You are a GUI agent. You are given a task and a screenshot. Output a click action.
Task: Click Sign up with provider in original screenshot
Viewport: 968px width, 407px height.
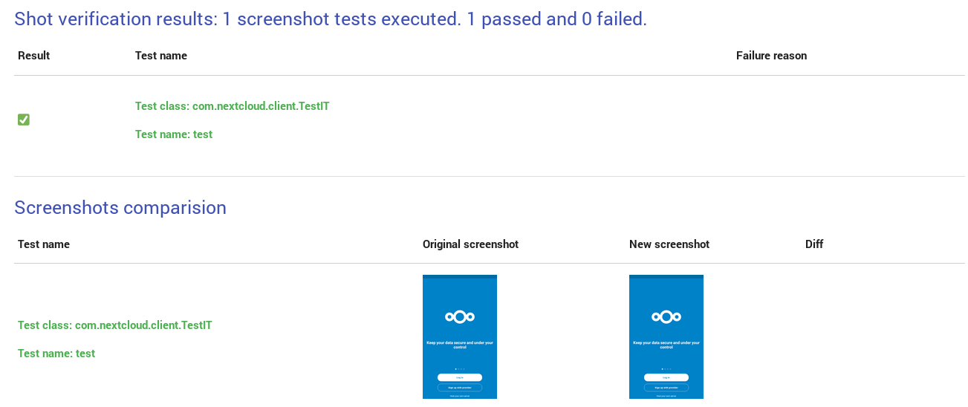460,388
